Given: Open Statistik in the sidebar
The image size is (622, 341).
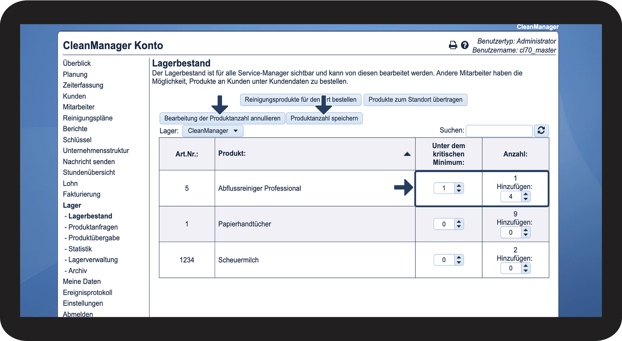Looking at the screenshot, I should (80, 249).
